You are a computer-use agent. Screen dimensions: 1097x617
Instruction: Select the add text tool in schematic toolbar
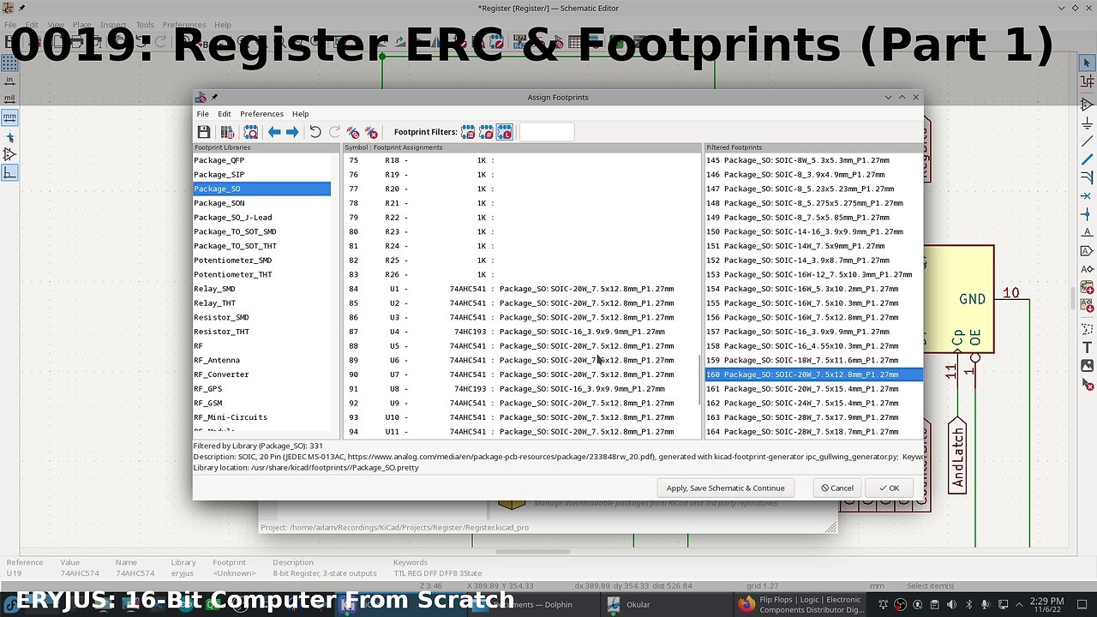point(1087,347)
